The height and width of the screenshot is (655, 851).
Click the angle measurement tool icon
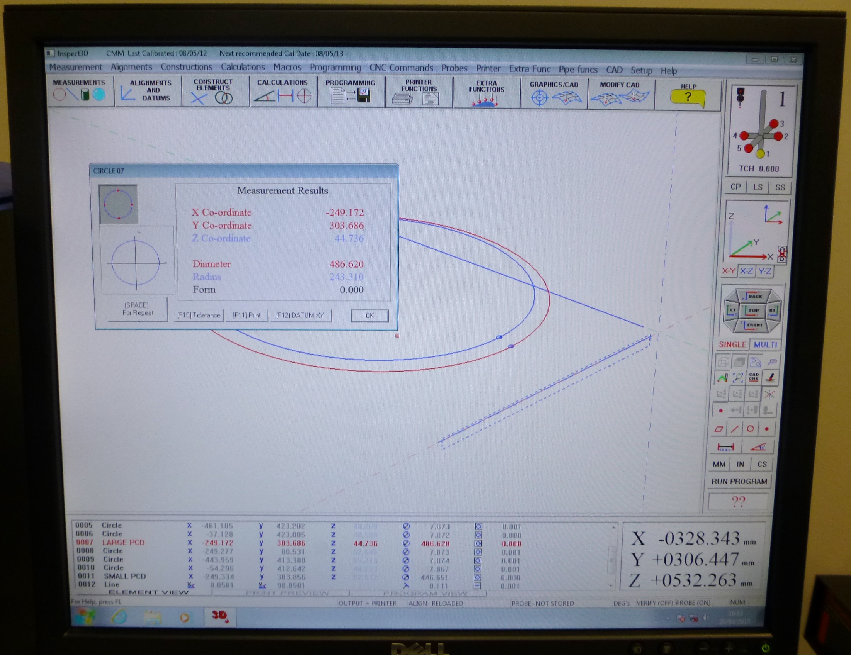pos(759,447)
